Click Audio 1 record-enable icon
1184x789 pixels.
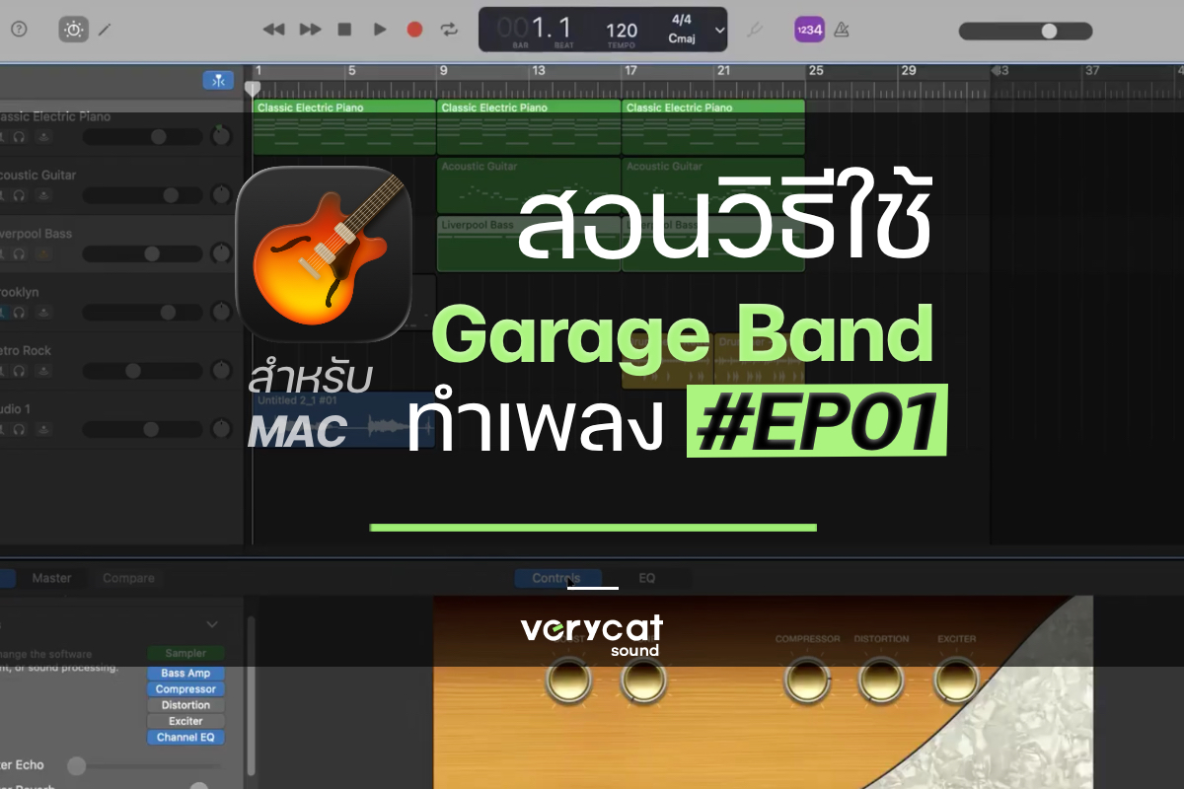pyautogui.click(x=42, y=430)
